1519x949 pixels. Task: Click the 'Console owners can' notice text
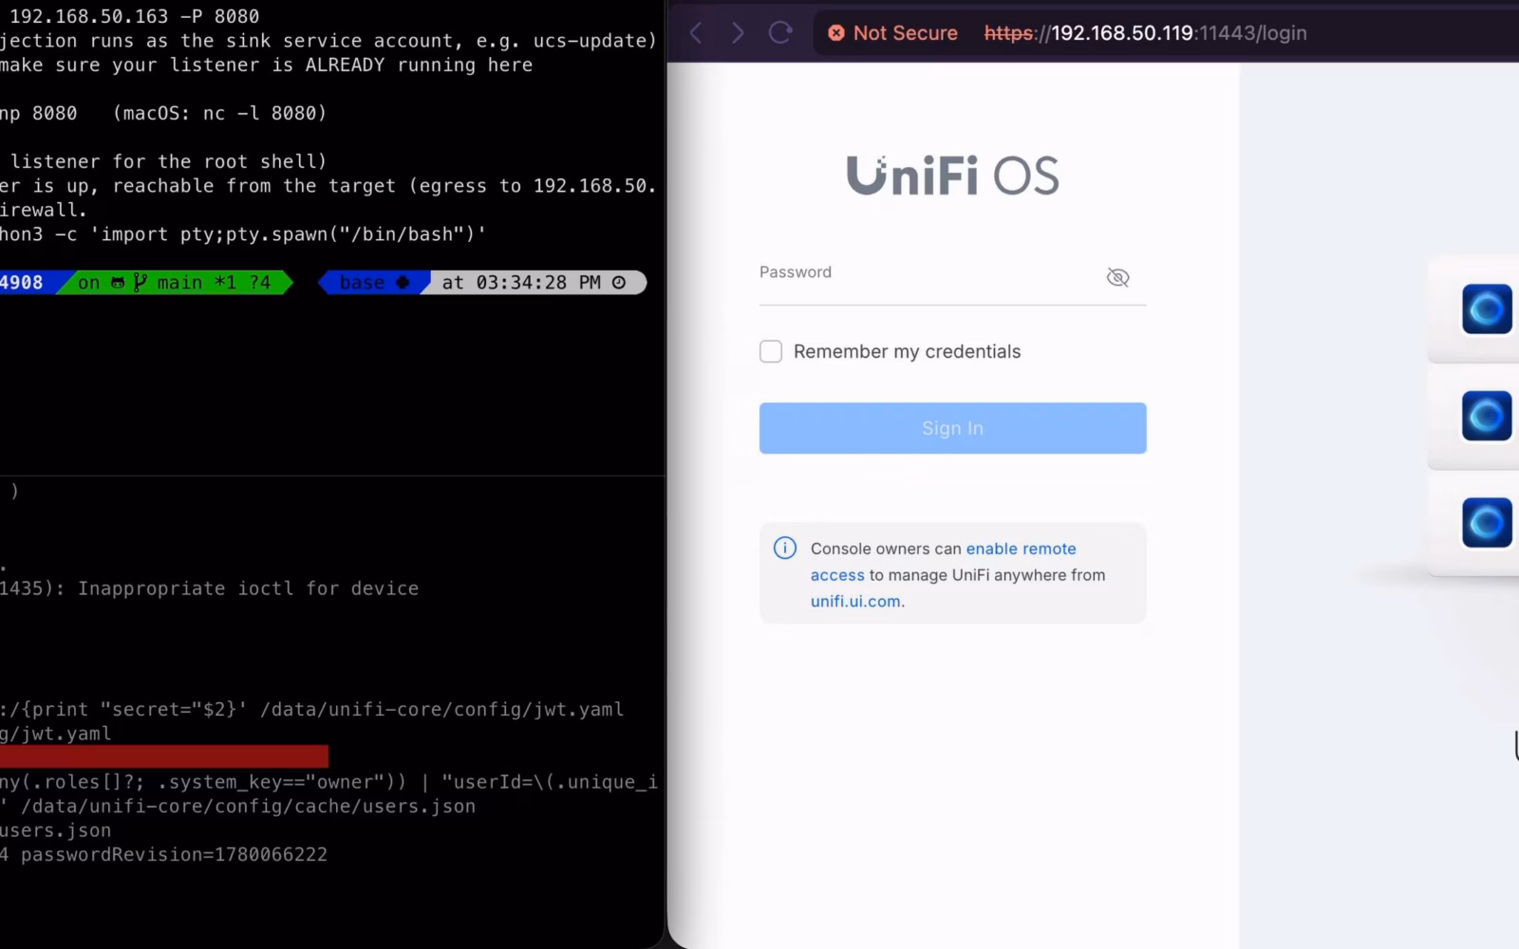pos(886,549)
